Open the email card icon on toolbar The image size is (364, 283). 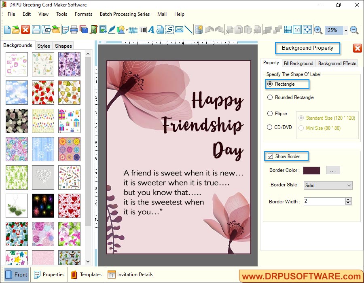179,30
